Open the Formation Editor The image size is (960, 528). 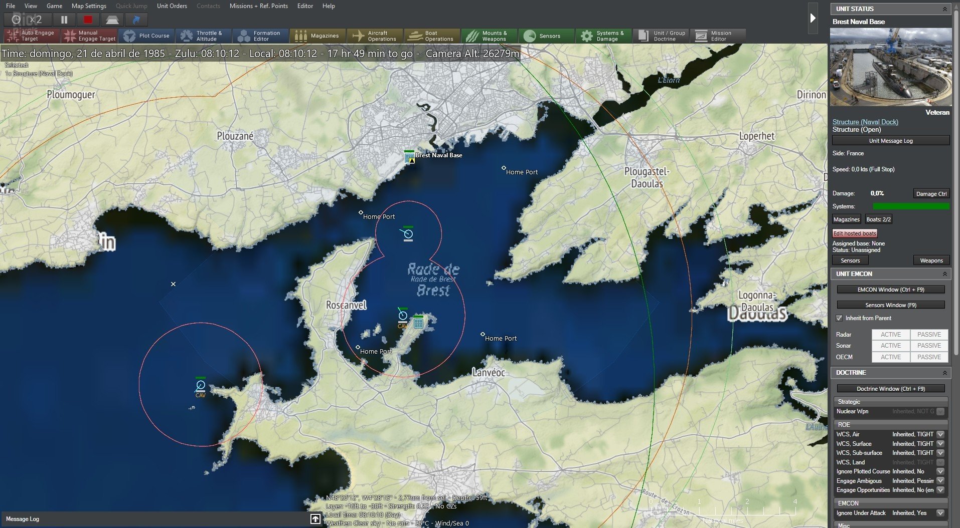pyautogui.click(x=260, y=36)
